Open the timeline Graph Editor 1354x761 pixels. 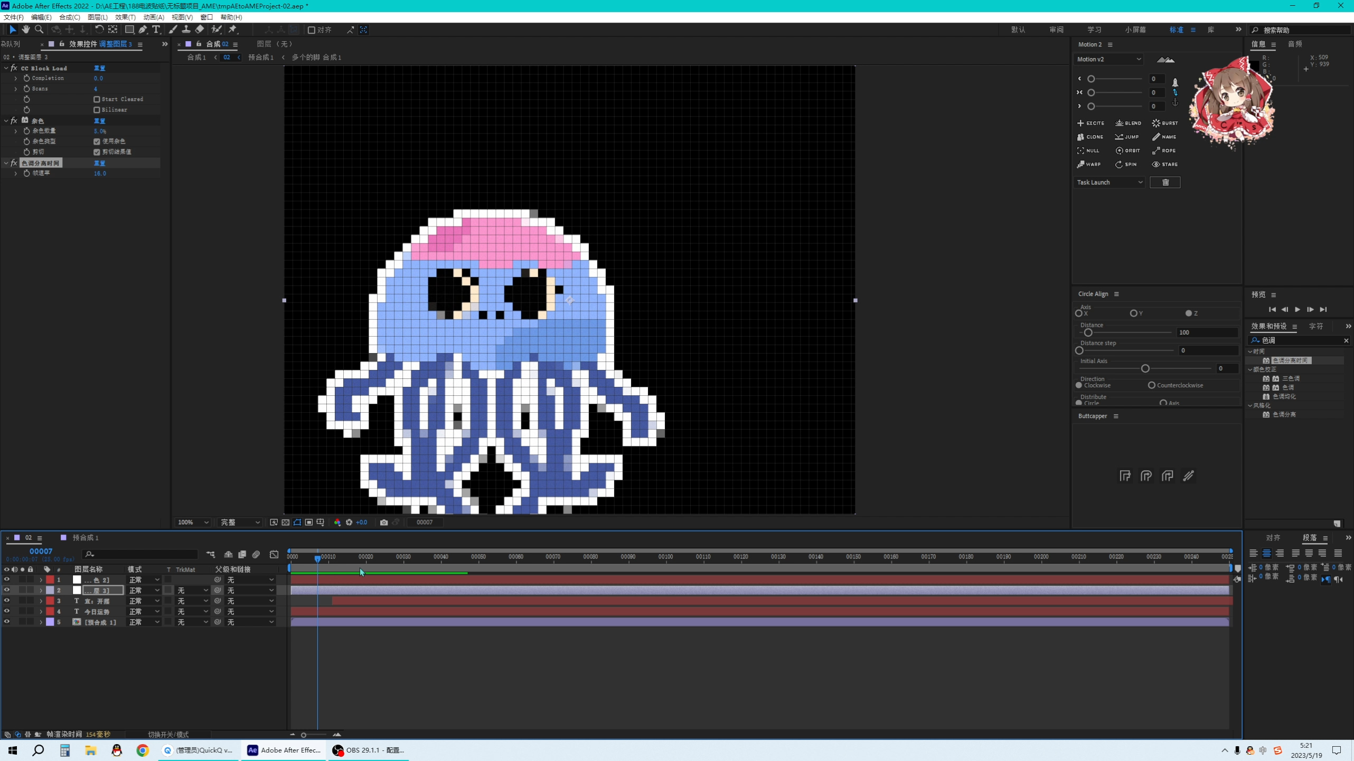pos(274,554)
